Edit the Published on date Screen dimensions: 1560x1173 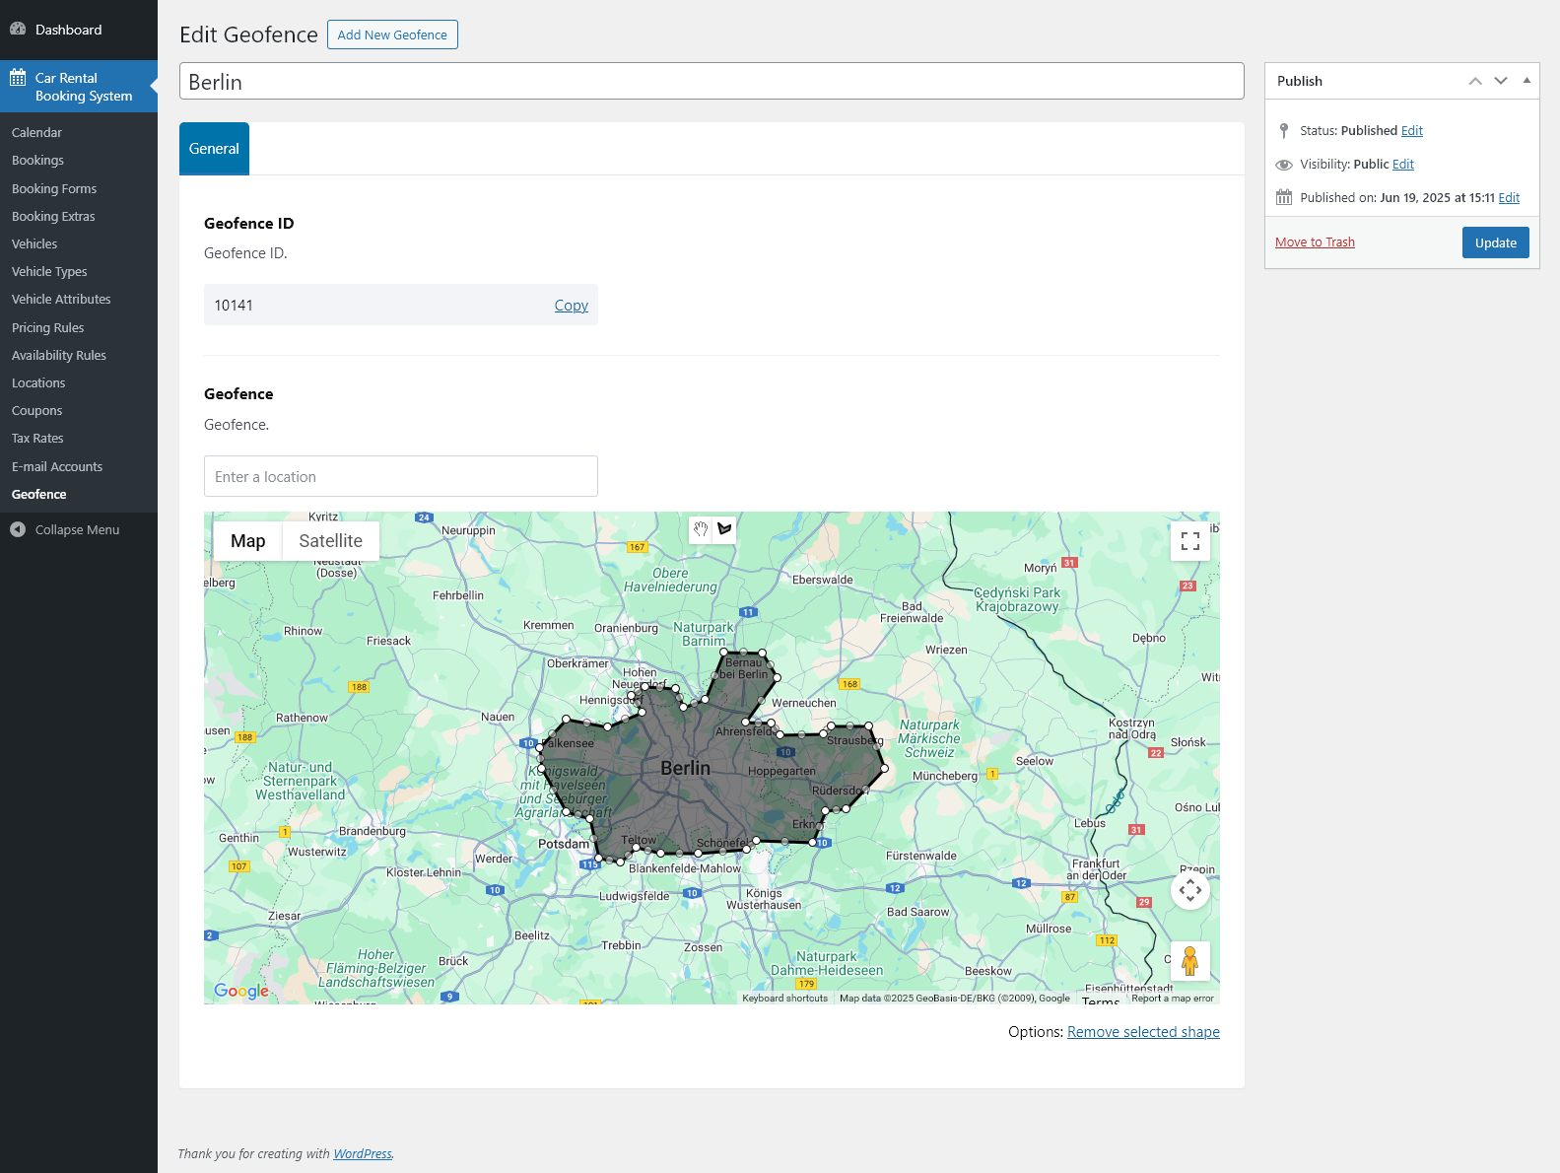point(1510,197)
